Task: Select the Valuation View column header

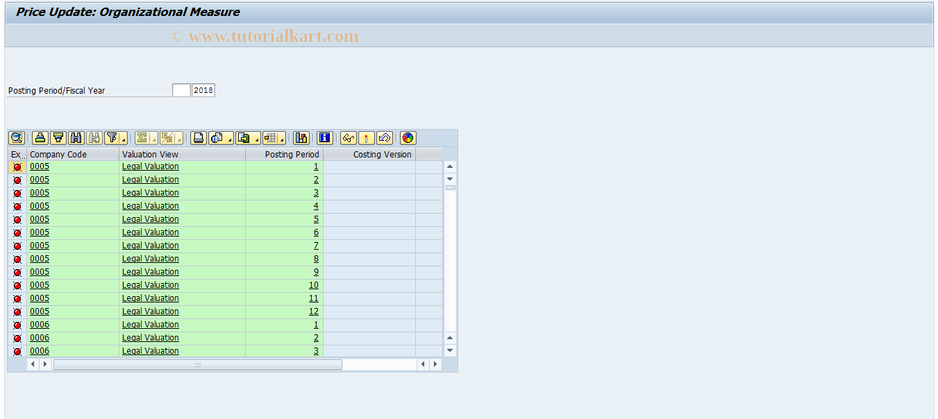Action: [x=182, y=154]
